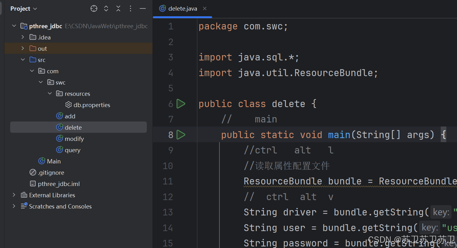Screen dimensions: 457x248
Task: Click the Run gutter icon beside main method
Action: 181,135
